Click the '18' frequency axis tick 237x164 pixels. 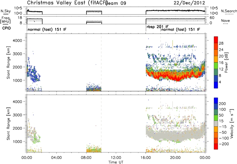(x=20, y=18)
